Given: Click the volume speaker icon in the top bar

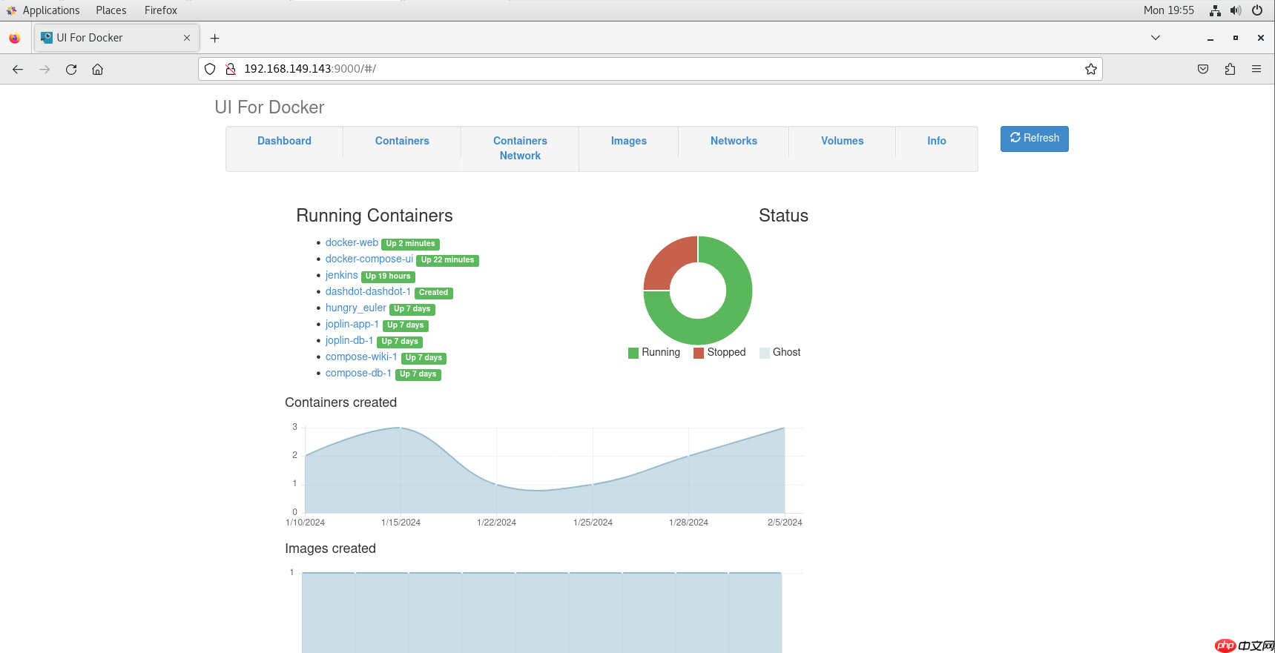Looking at the screenshot, I should pyautogui.click(x=1236, y=10).
